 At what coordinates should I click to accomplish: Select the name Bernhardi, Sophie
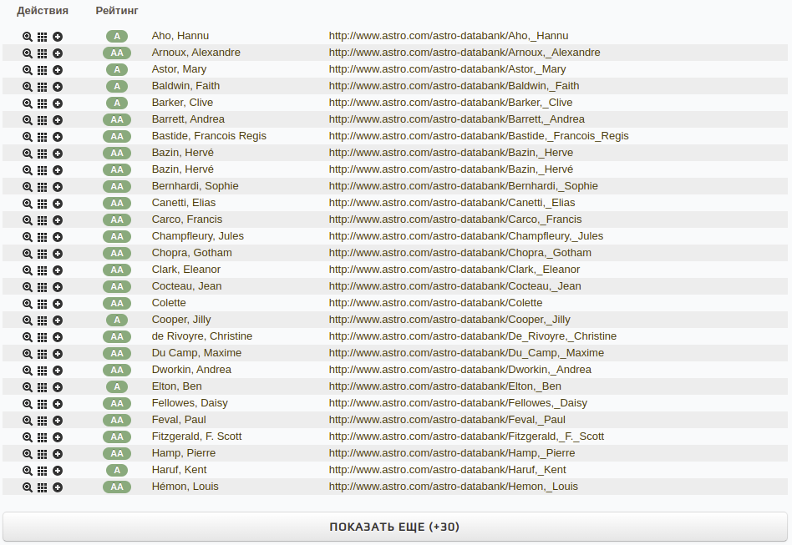(x=195, y=186)
